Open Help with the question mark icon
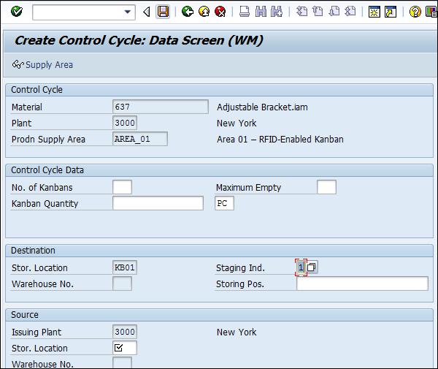This screenshot has width=438, height=369. pyautogui.click(x=415, y=12)
